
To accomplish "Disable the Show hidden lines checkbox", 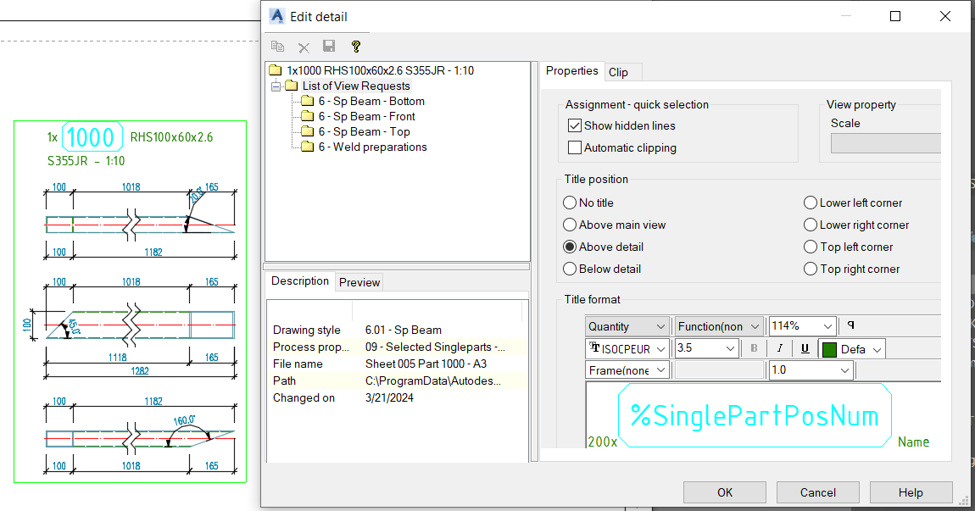I will 574,125.
